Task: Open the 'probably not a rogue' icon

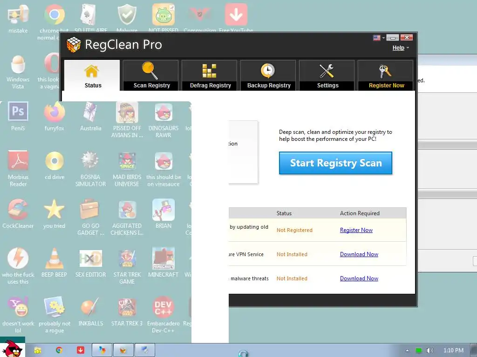Action: click(x=54, y=315)
